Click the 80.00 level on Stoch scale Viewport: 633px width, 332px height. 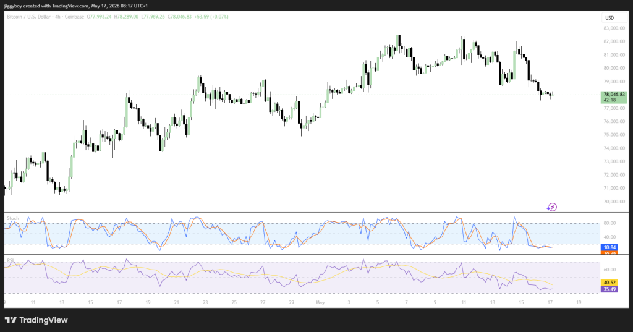610,223
